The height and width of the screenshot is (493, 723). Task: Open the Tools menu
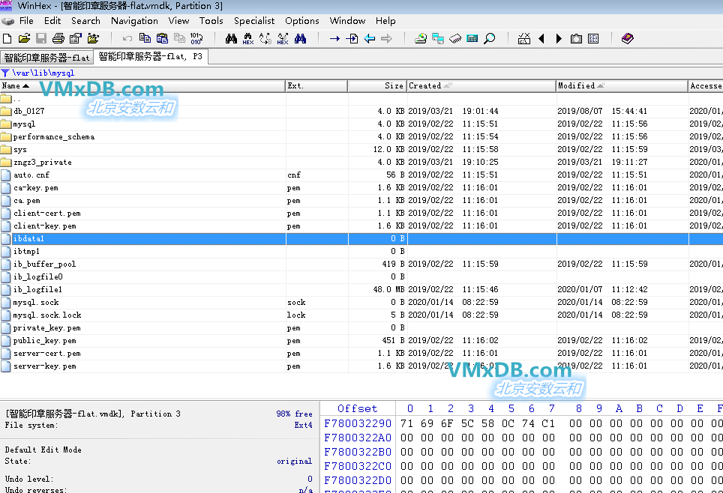[211, 21]
